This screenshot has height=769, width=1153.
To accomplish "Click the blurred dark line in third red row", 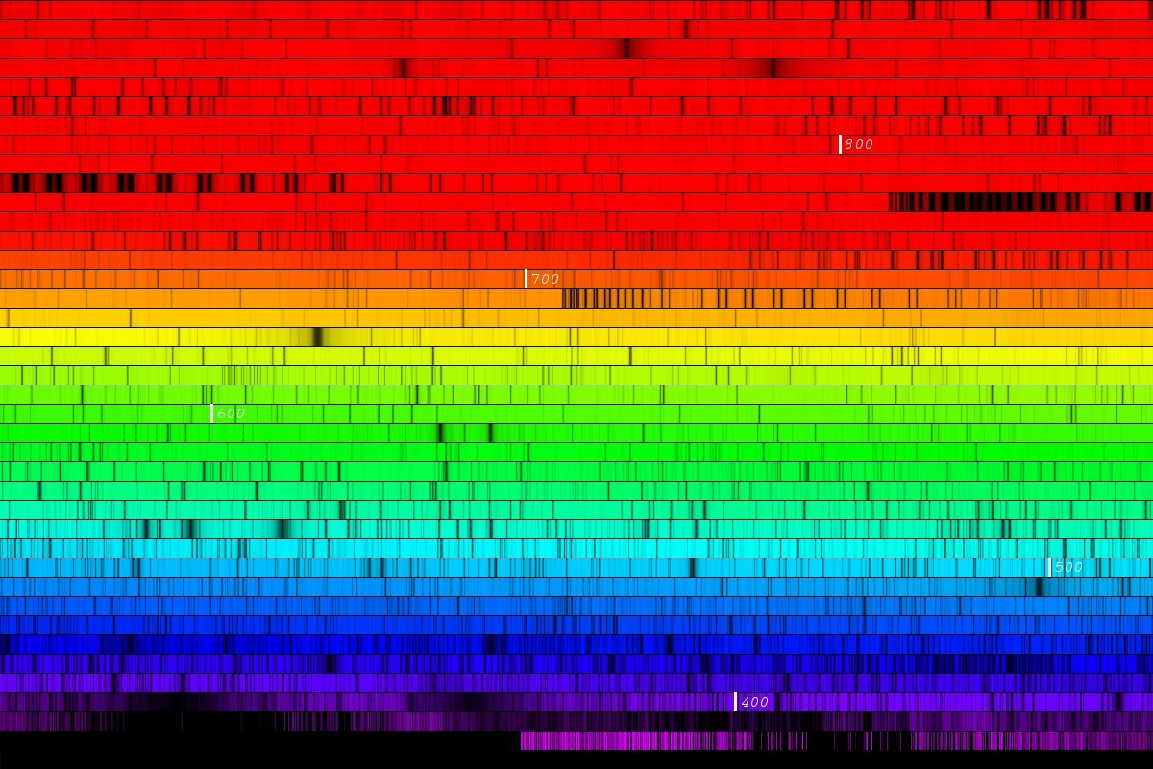I will click(626, 48).
